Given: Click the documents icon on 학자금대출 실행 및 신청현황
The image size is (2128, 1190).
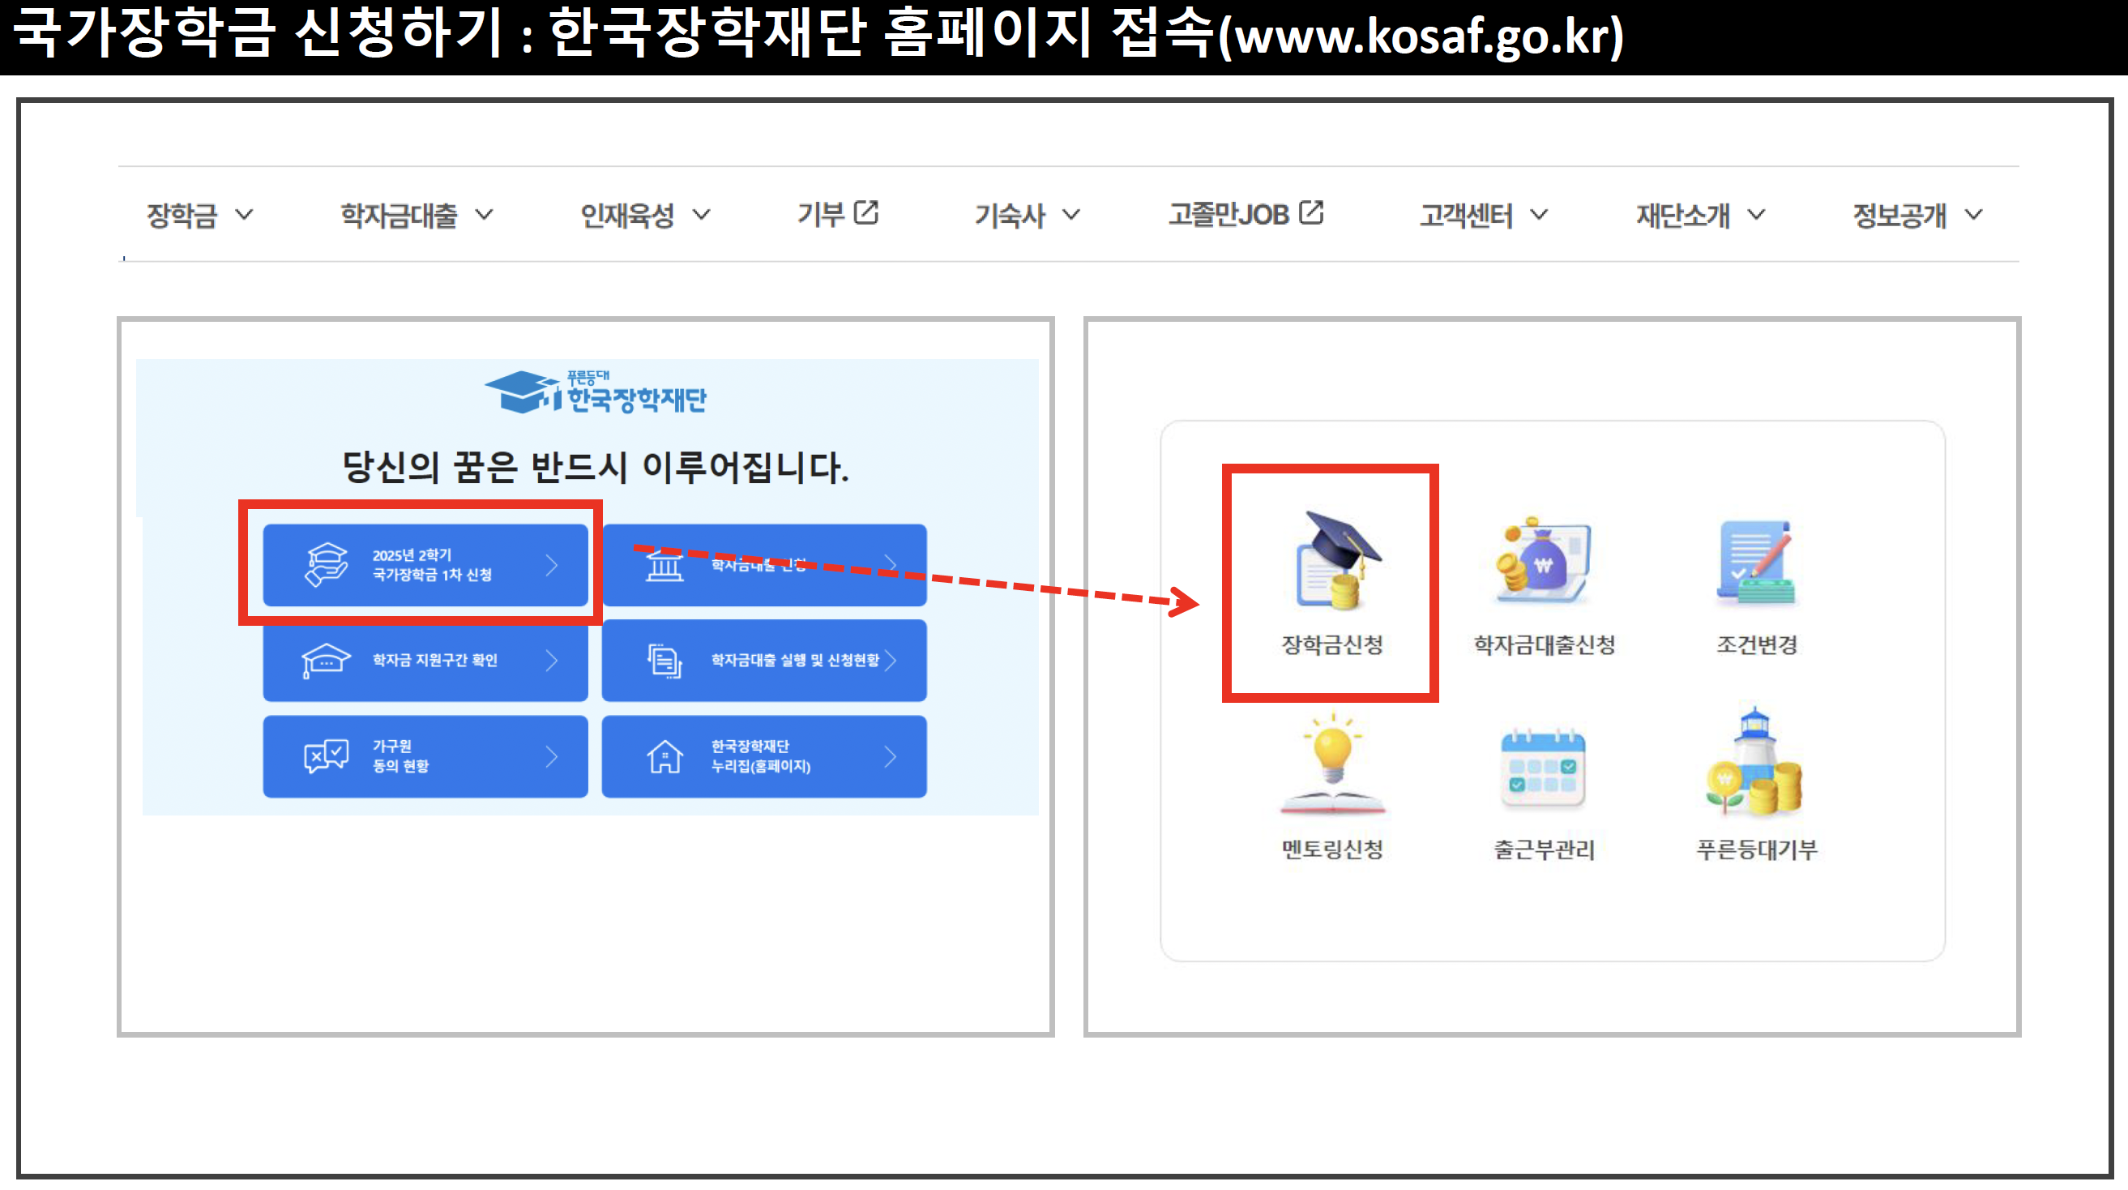Looking at the screenshot, I should tap(664, 661).
